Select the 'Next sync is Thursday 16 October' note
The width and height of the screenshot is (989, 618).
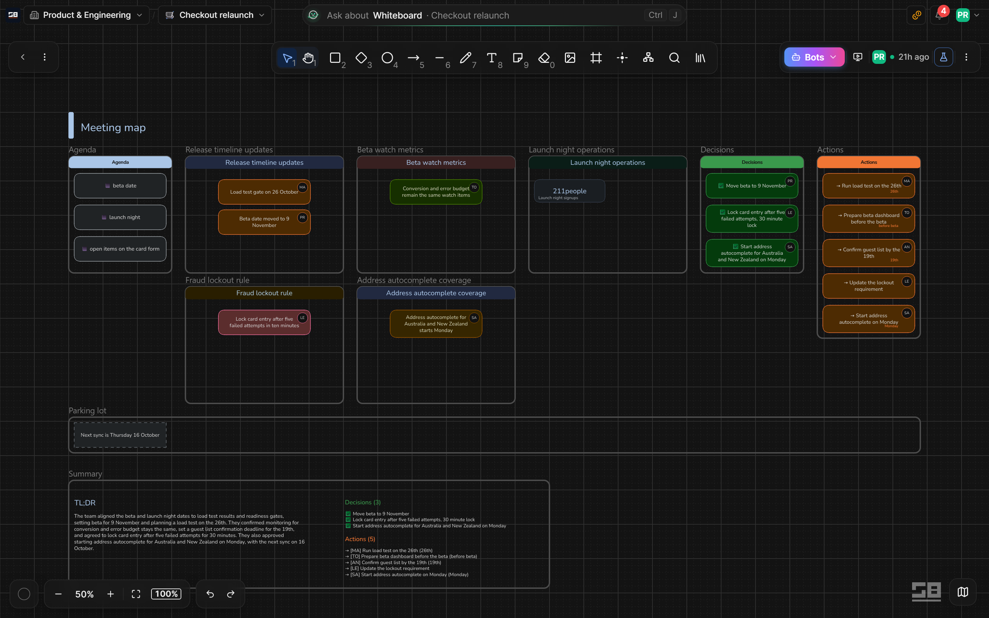coord(120,435)
